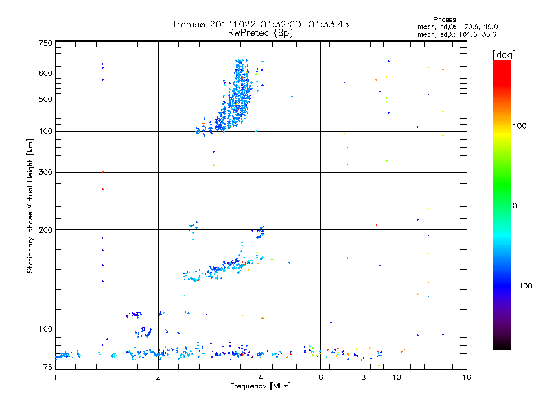This screenshot has height=411, width=549.
Task: Click the y-axis tick label '500'
Action: click(x=45, y=99)
